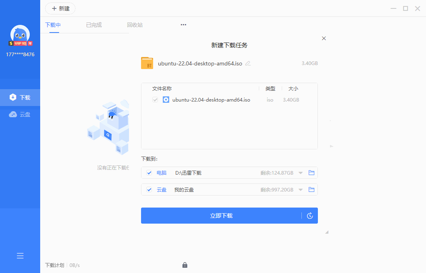This screenshot has width=426, height=273.
Task: Click the 新建 new task button
Action: click(60, 8)
